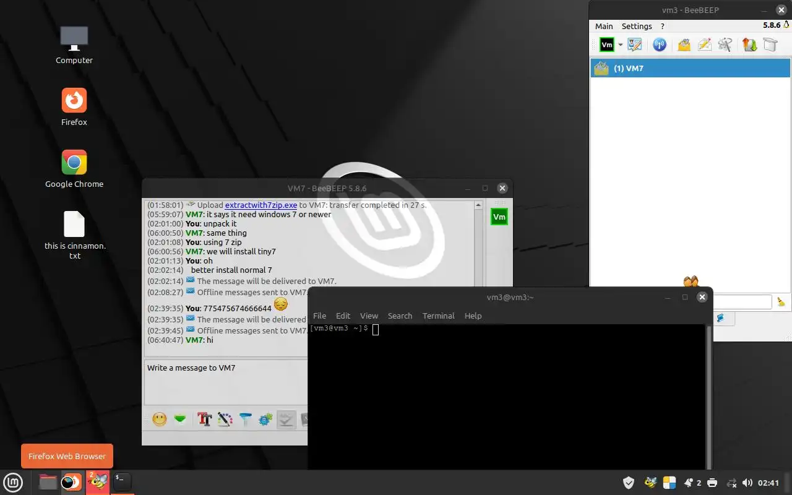Open the font color pen icon

(x=225, y=419)
